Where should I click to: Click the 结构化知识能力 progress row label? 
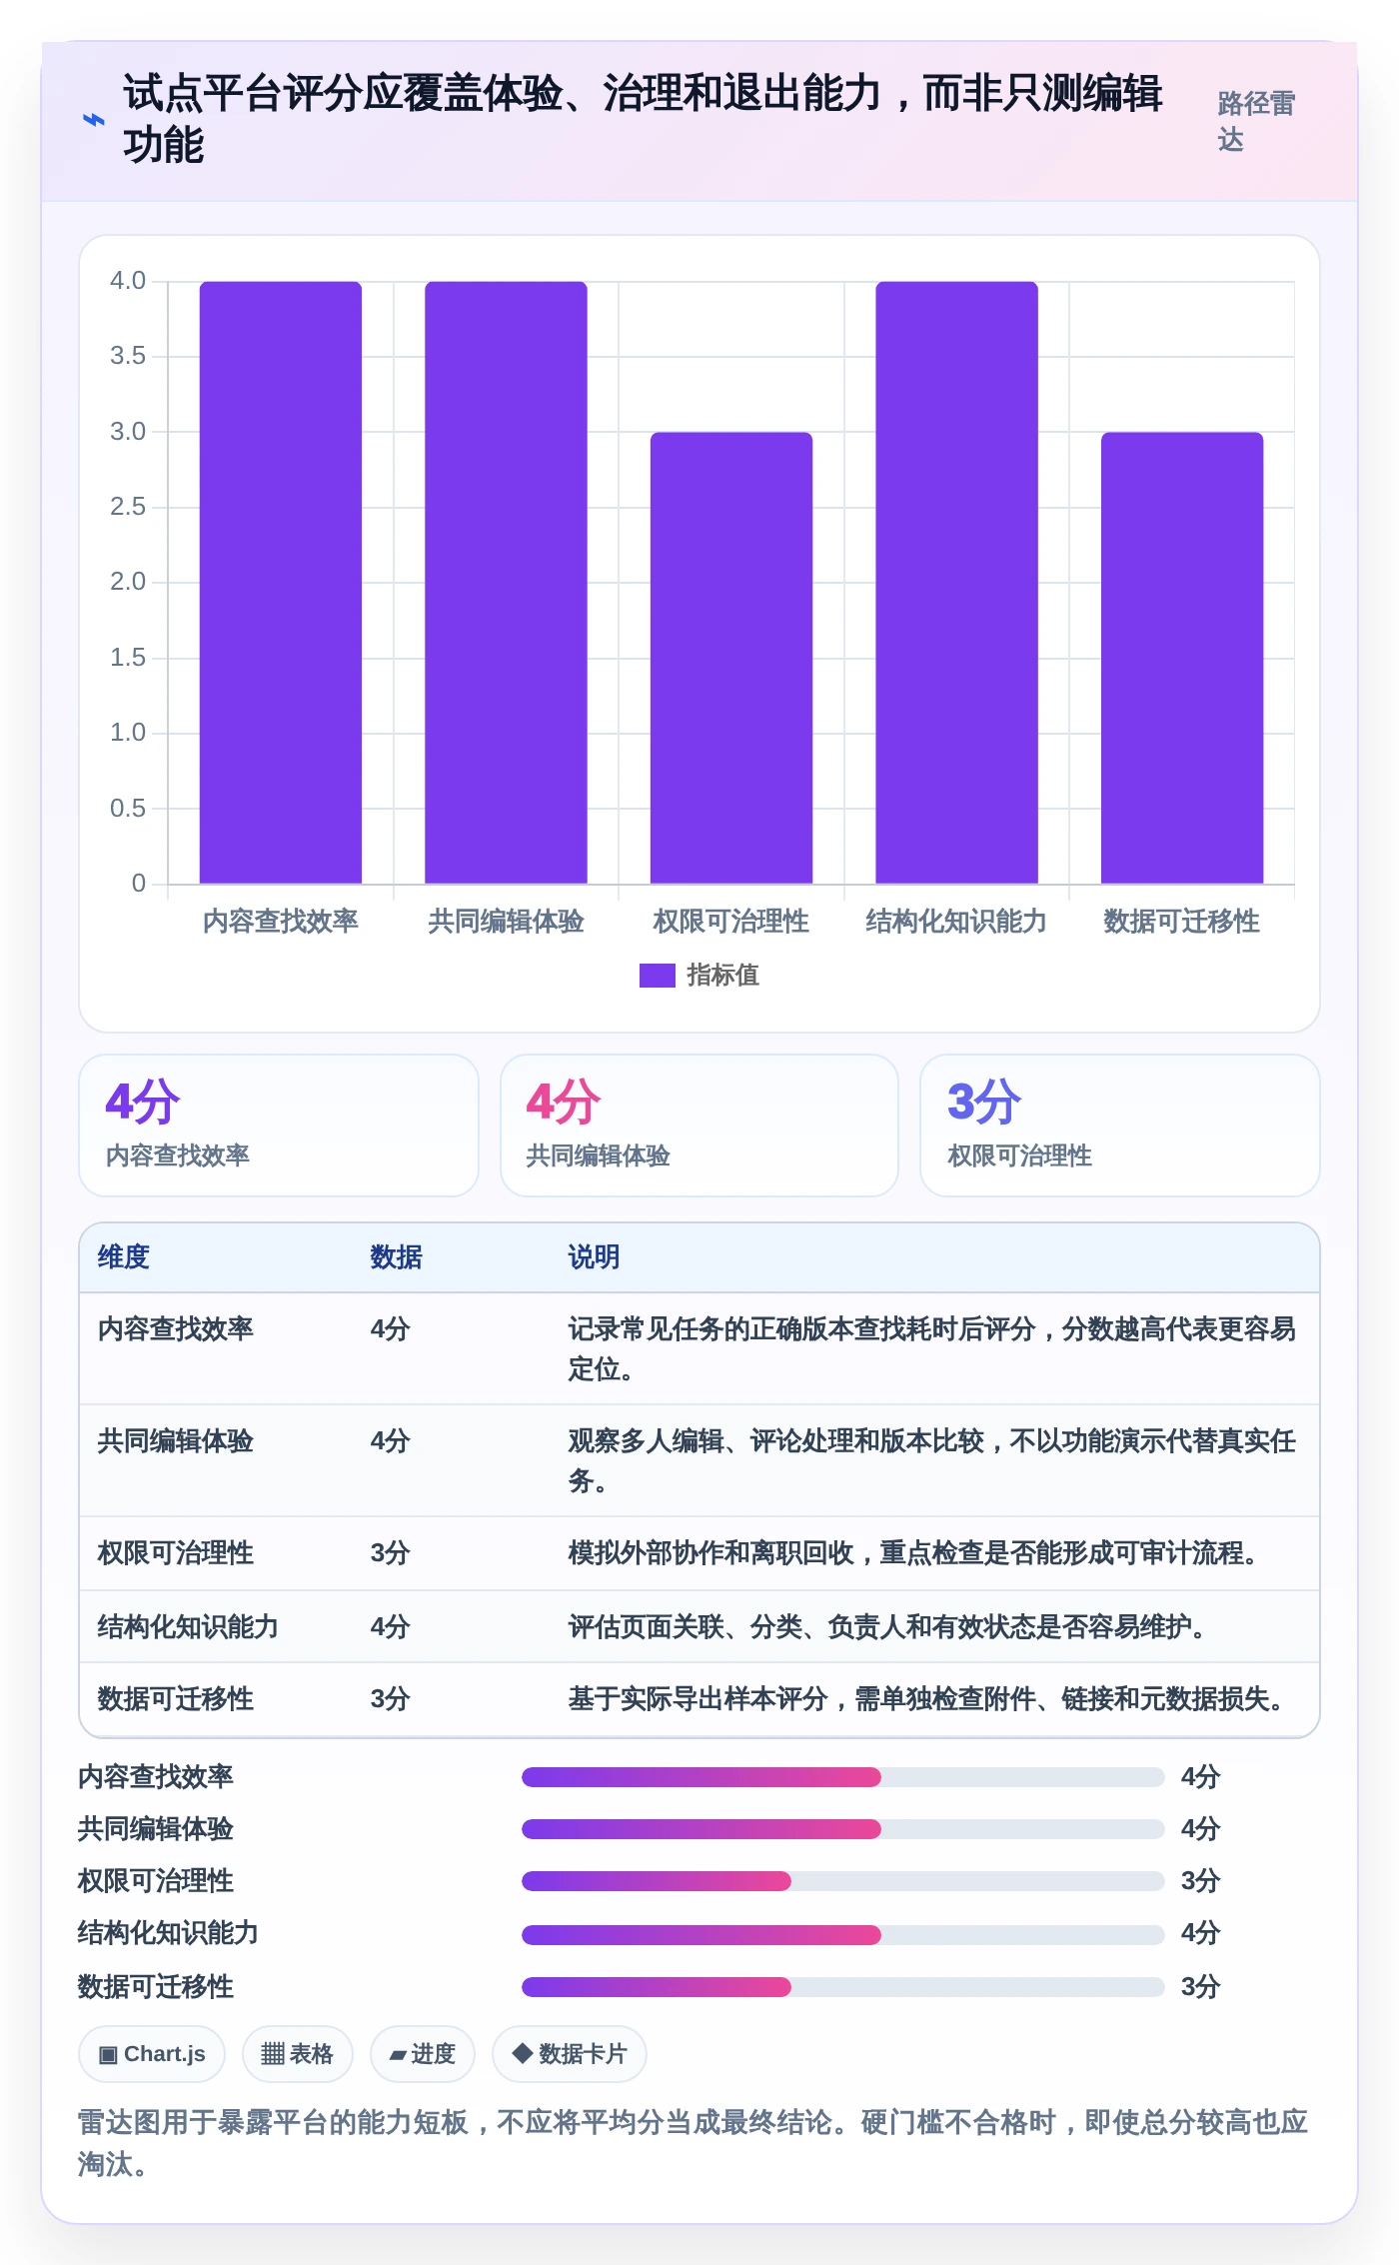click(168, 1933)
